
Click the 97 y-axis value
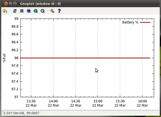pyautogui.click(x=16, y=97)
